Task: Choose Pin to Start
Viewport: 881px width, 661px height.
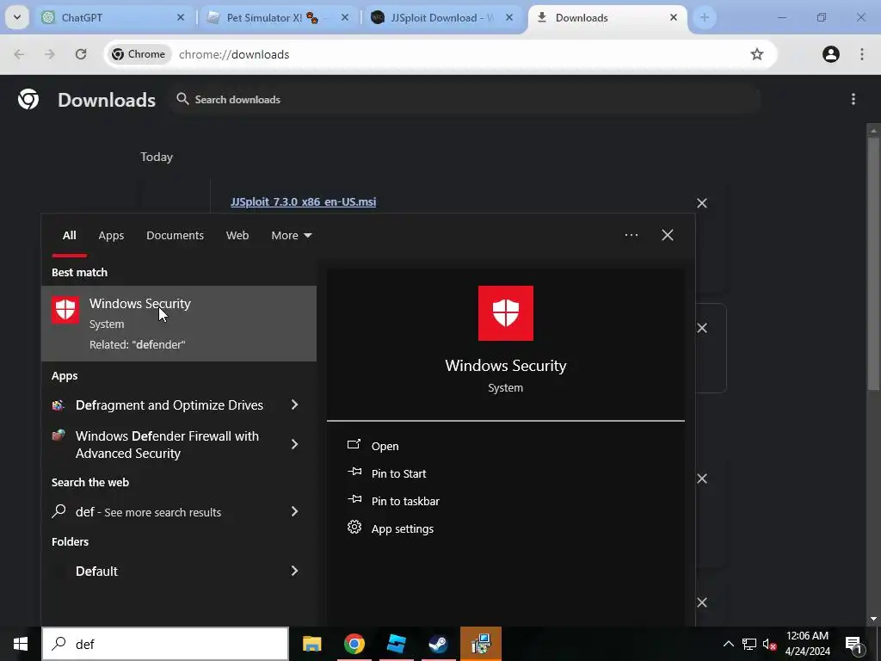Action: (398, 473)
